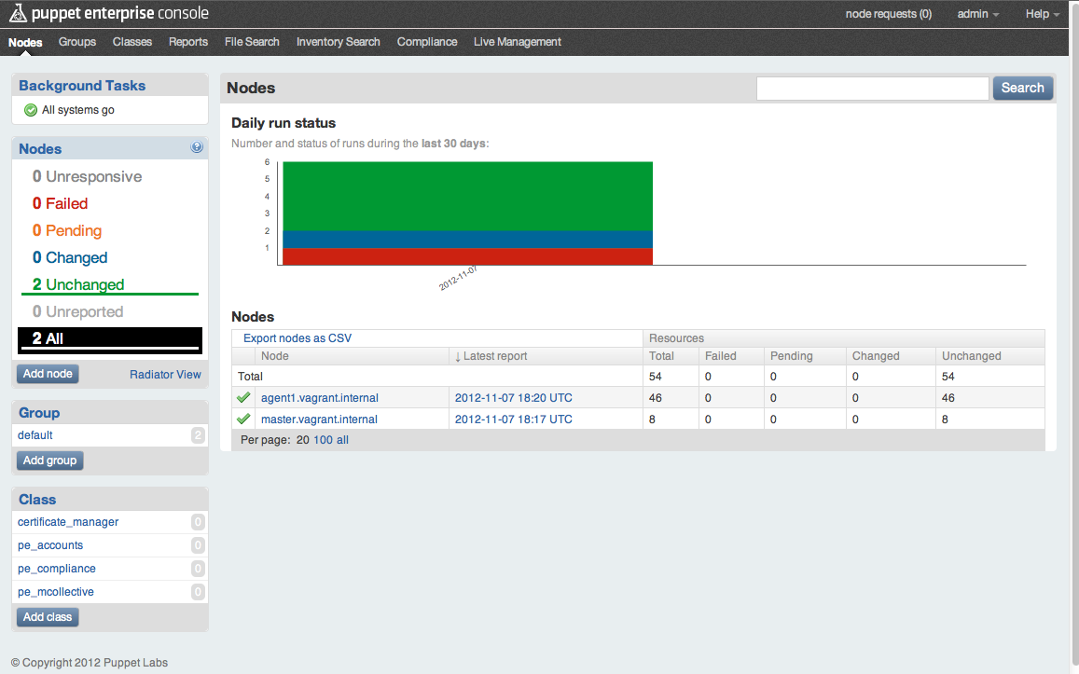Viewport: 1079px width, 674px height.
Task: Open the Help dropdown menu
Action: [x=1042, y=14]
